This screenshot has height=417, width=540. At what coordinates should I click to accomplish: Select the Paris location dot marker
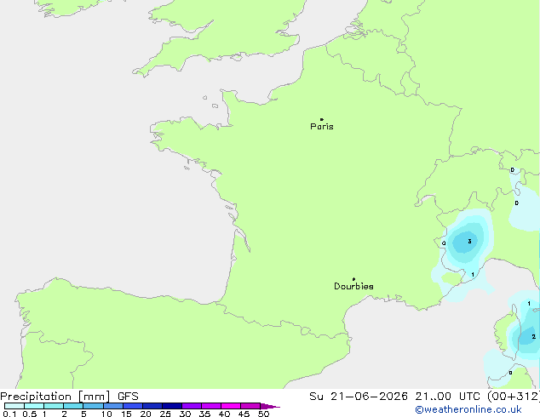pyautogui.click(x=322, y=119)
